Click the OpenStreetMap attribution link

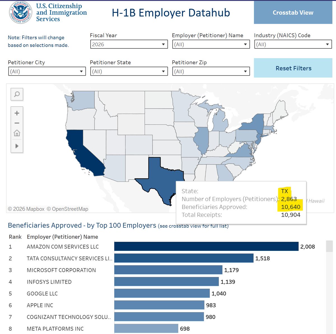click(x=67, y=209)
